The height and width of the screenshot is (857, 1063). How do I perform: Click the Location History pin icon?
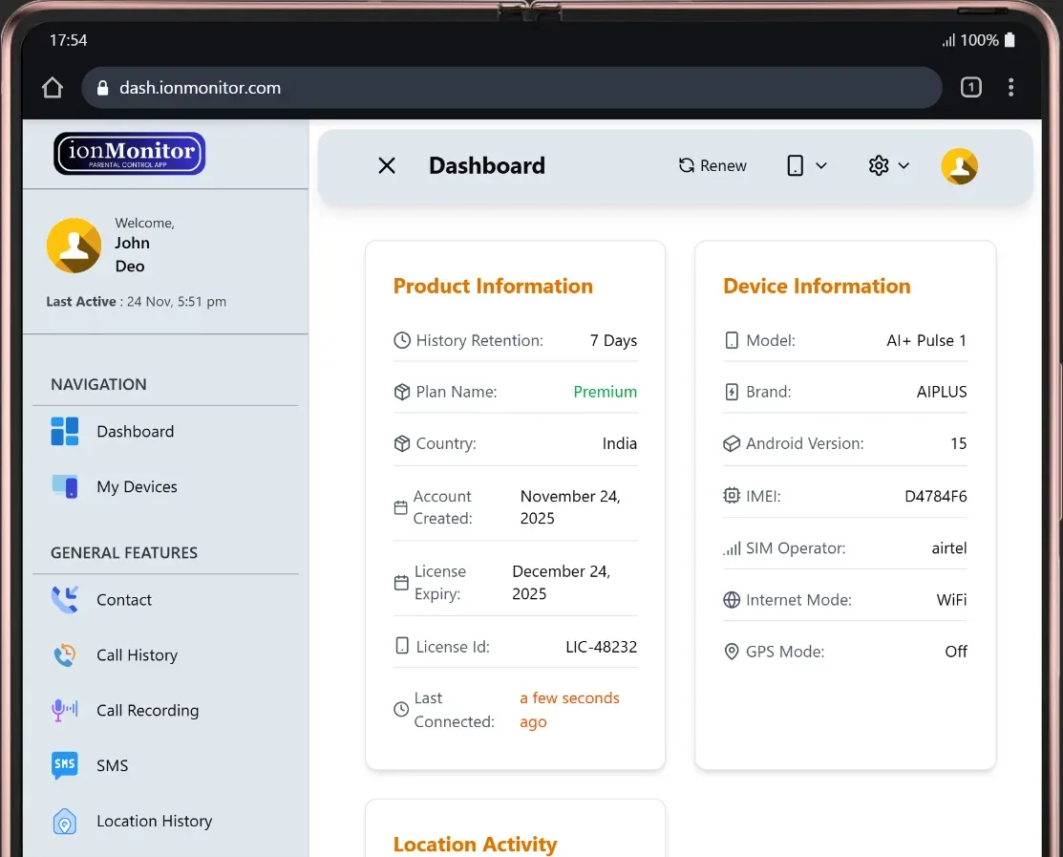(x=64, y=821)
